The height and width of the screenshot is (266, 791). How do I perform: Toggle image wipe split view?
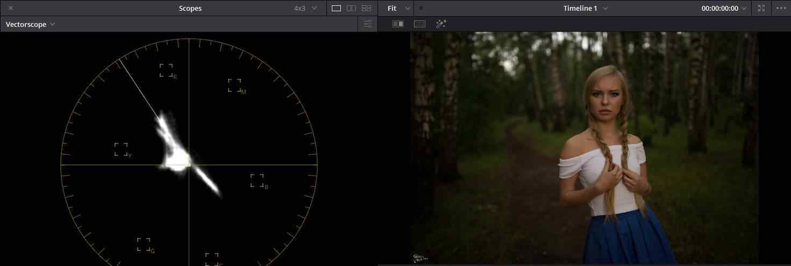(398, 24)
